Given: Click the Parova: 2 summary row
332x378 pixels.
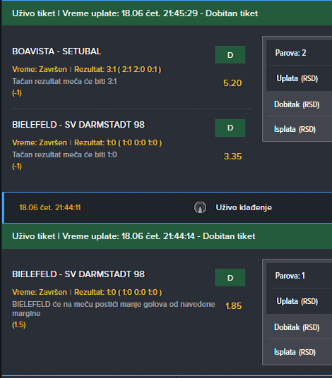Looking at the screenshot, I should [x=300, y=53].
